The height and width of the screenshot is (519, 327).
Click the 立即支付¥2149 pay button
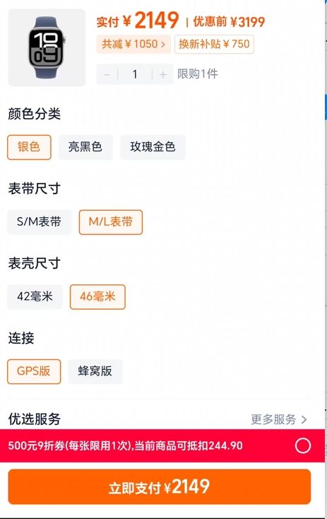pyautogui.click(x=160, y=487)
